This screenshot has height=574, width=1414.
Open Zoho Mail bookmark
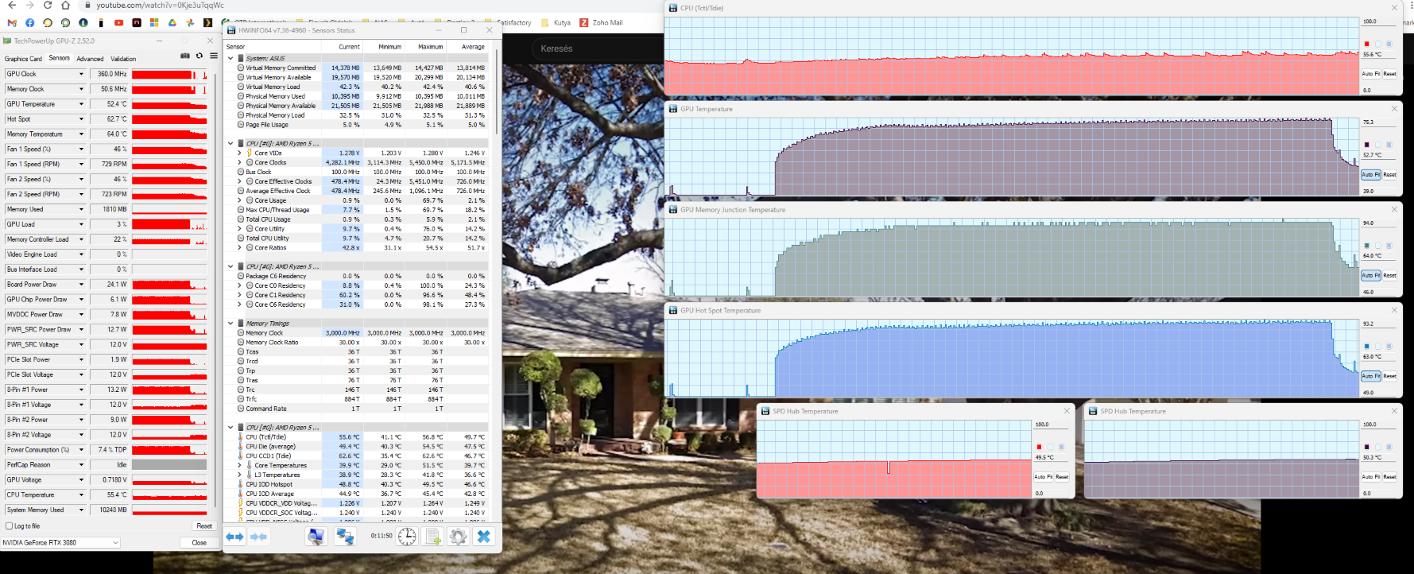(602, 23)
